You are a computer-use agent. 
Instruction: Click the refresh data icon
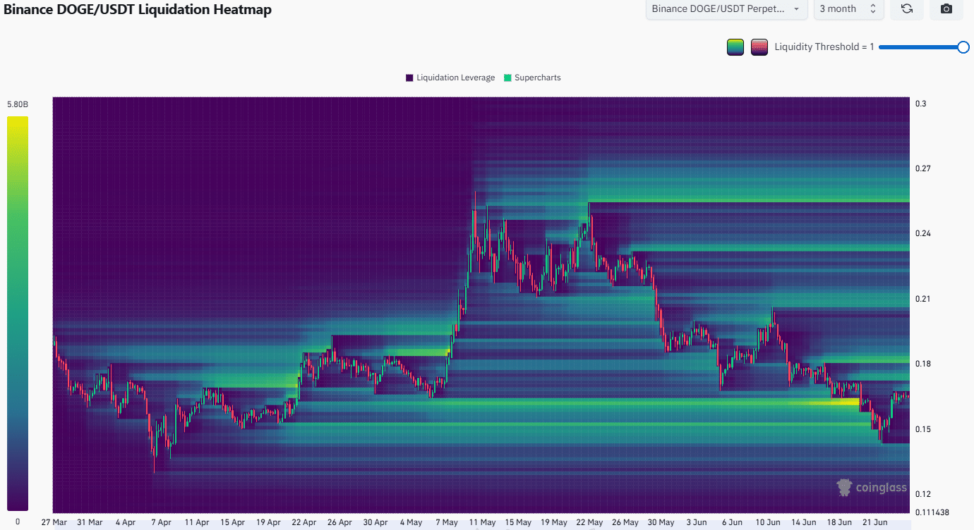coord(907,9)
